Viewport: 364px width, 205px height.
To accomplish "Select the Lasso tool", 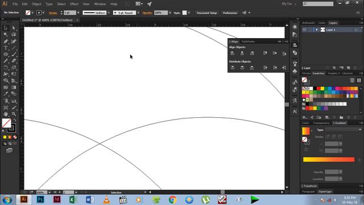I will tap(14, 35).
